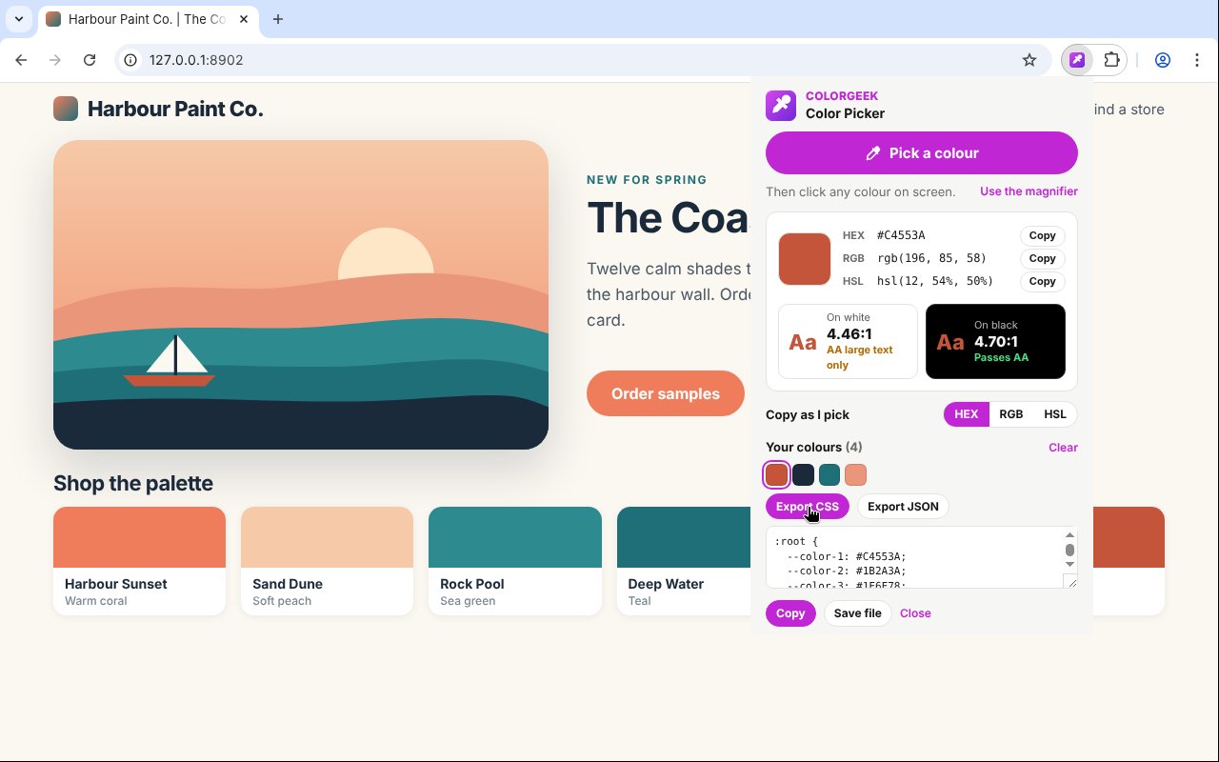Bookmark this page with the star icon

(1029, 60)
